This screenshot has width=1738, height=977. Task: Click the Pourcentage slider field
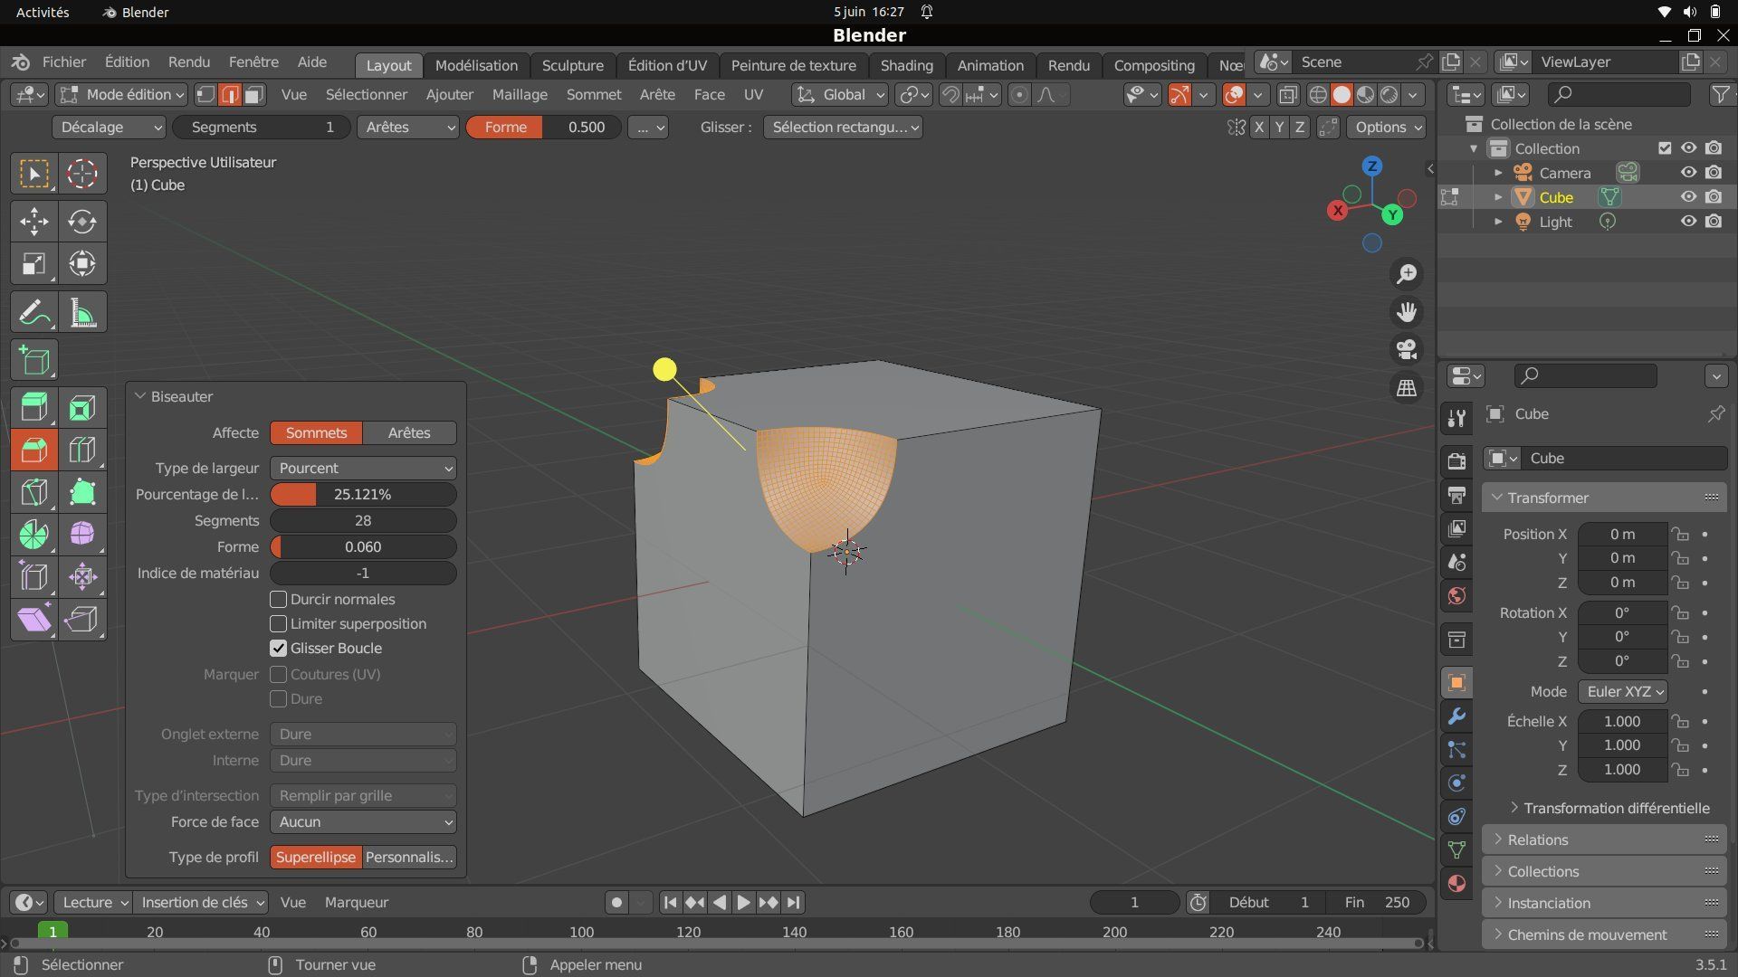click(363, 495)
